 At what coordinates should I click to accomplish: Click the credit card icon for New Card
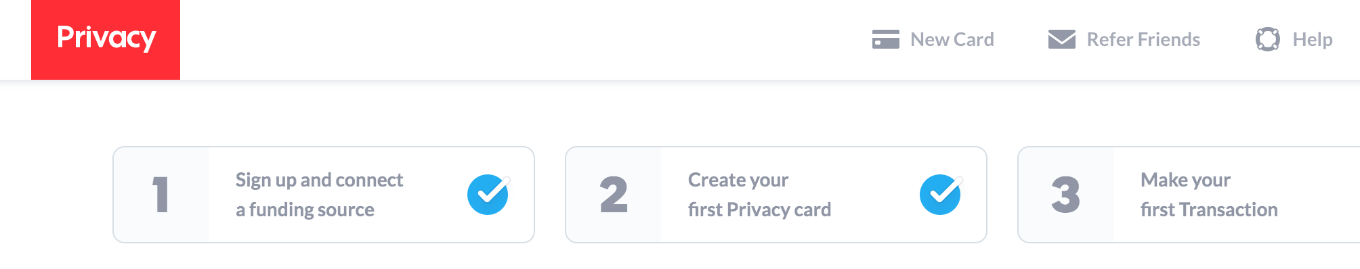pos(886,39)
